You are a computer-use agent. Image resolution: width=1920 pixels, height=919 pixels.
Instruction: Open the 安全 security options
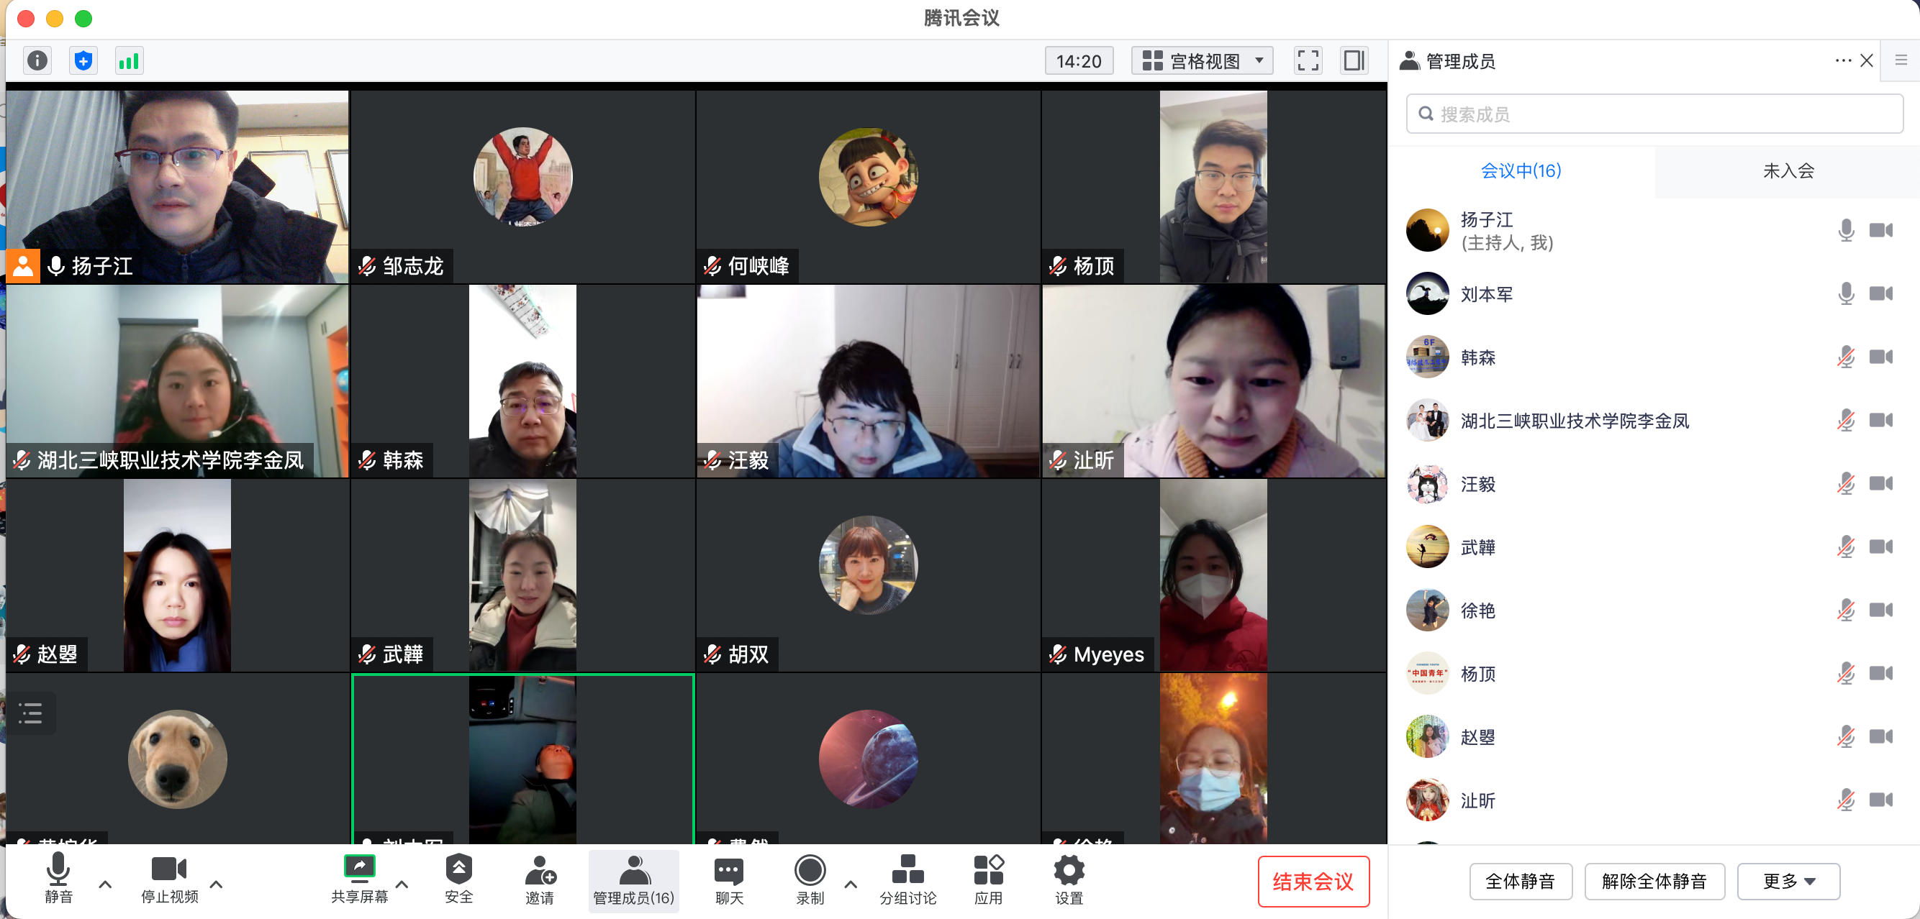(x=458, y=881)
